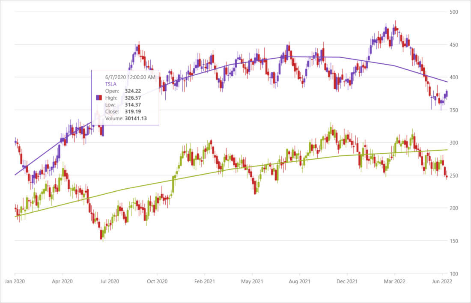471x303 pixels.
Task: Click the Jun 2022 x-axis label
Action: 441,282
